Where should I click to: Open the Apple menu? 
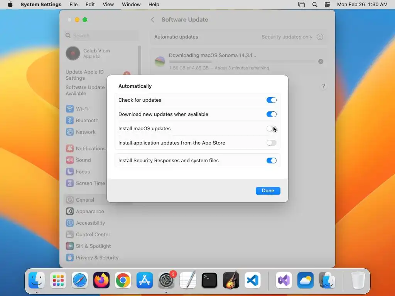pyautogui.click(x=10, y=5)
